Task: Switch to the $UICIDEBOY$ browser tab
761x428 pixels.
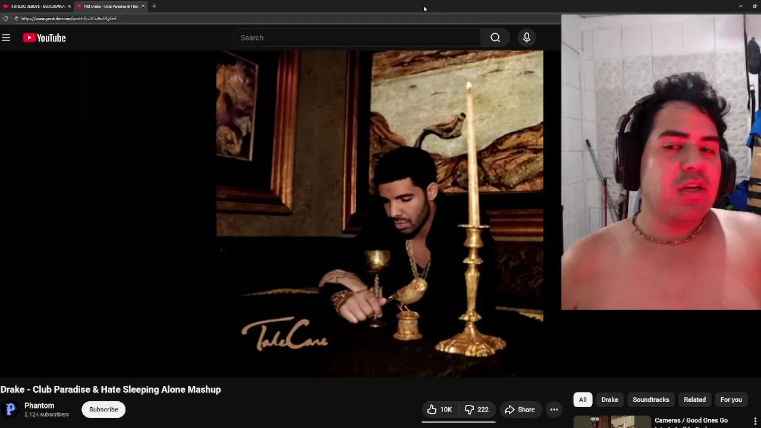Action: (37, 6)
